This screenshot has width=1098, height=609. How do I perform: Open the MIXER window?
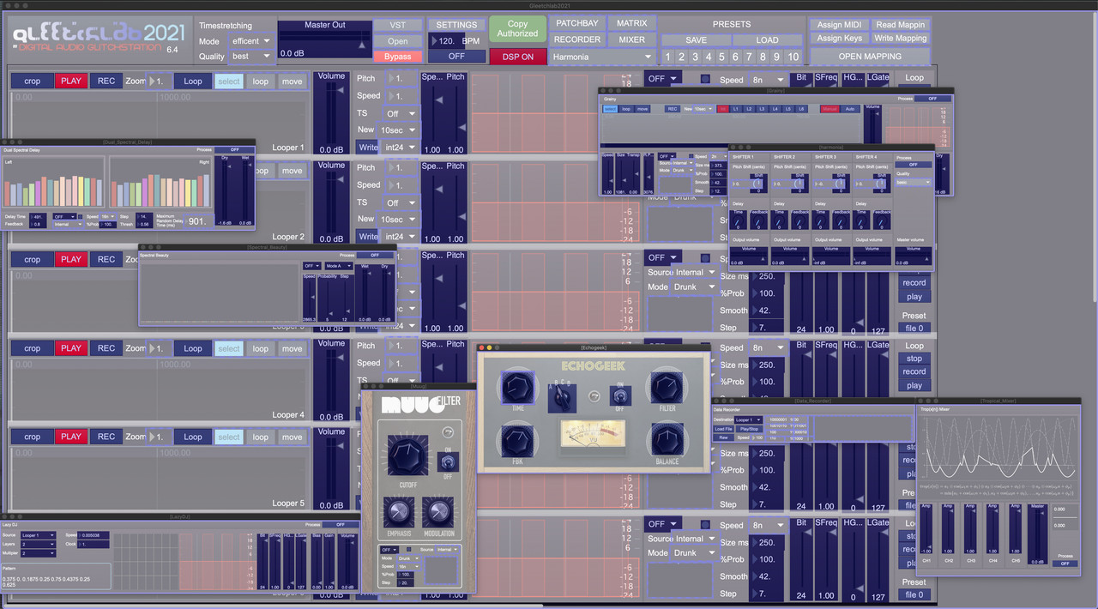pos(632,39)
